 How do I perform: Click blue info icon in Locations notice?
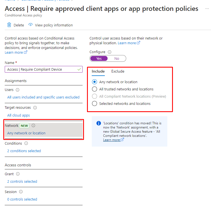coord(99,123)
